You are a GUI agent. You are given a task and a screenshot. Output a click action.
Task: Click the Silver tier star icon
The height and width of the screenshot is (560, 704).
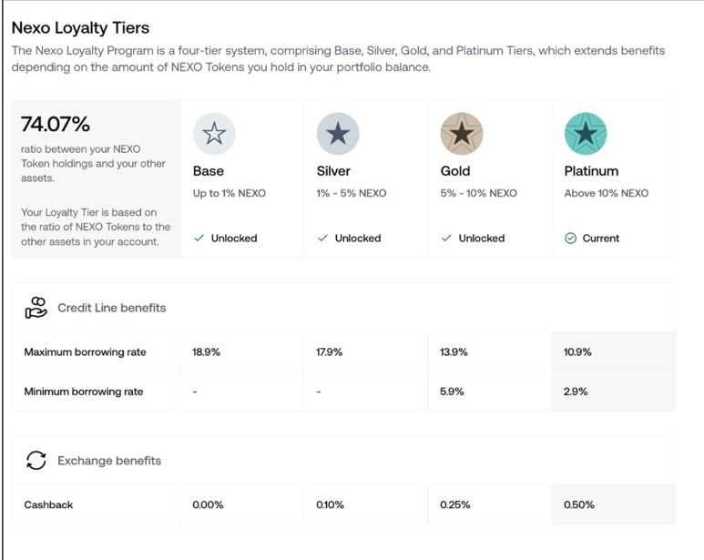click(338, 135)
